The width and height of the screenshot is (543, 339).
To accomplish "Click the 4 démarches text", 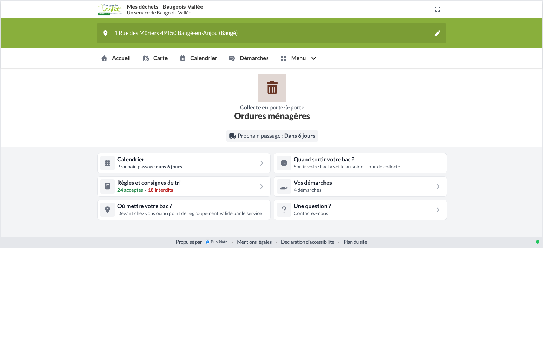I will [x=308, y=190].
